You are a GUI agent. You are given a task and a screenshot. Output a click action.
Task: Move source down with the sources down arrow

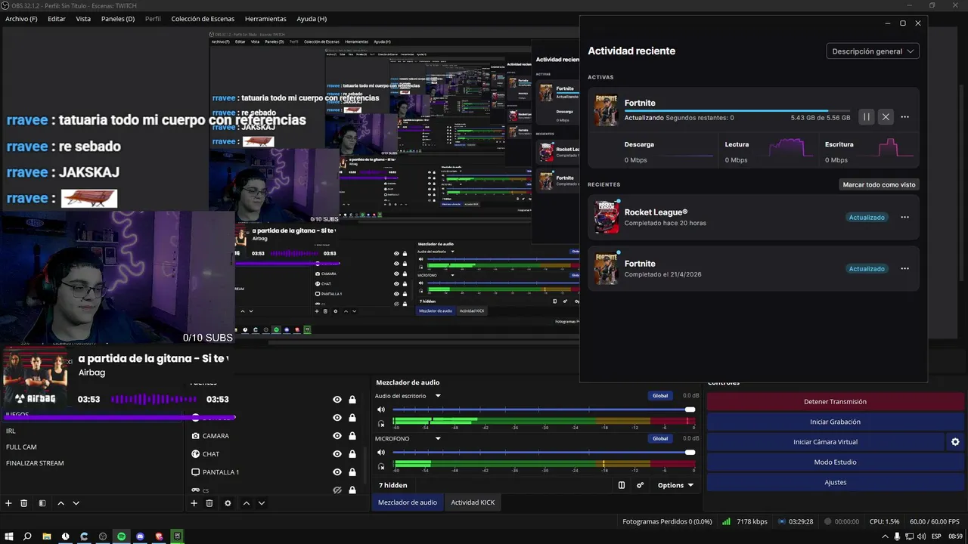262,503
